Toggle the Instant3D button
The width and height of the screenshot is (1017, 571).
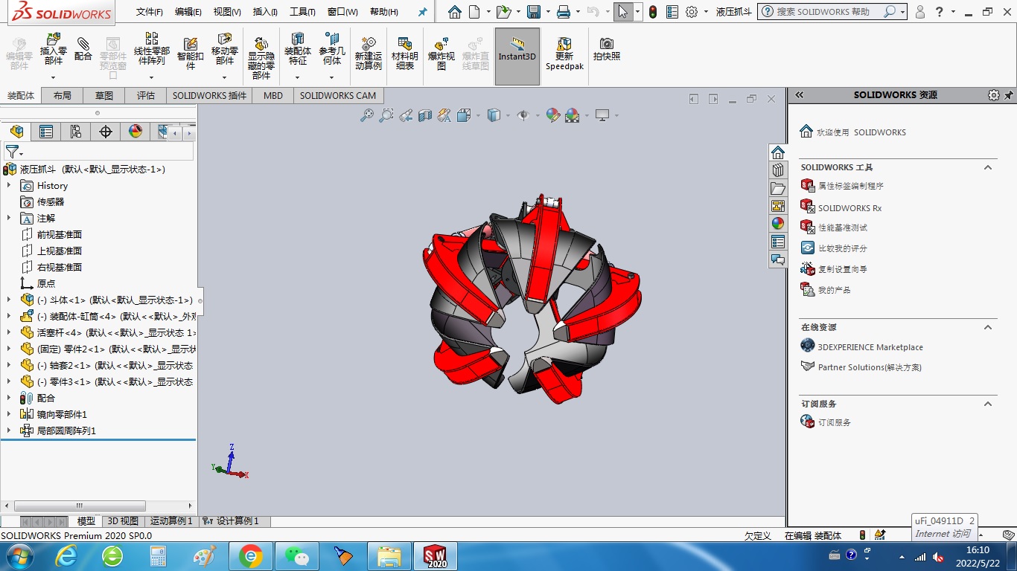517,56
